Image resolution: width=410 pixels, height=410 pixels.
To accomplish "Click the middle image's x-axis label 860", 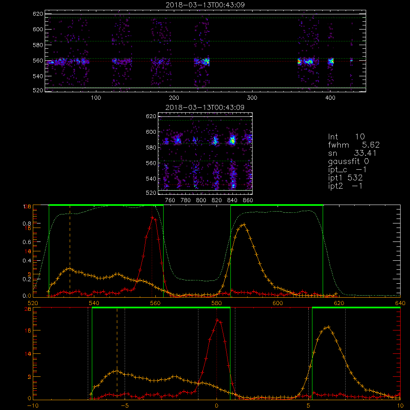I will (x=248, y=200).
